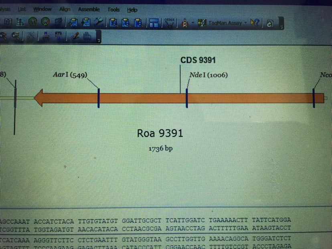The width and height of the screenshot is (332, 249).
Task: Click sequence block TGGGATCTCT
Action: [272, 239]
